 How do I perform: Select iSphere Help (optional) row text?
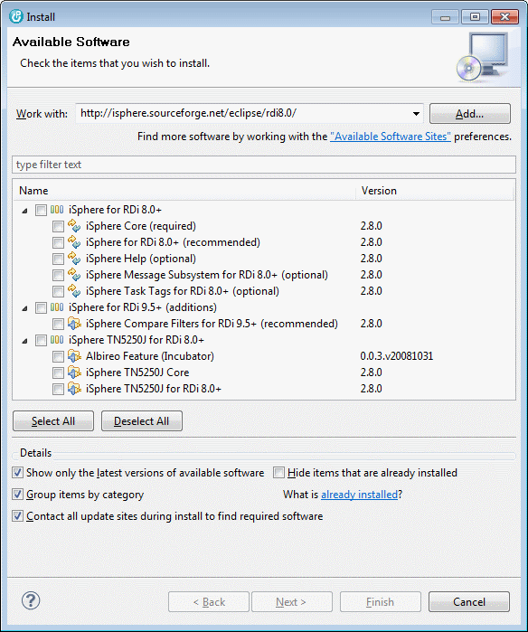click(x=141, y=259)
